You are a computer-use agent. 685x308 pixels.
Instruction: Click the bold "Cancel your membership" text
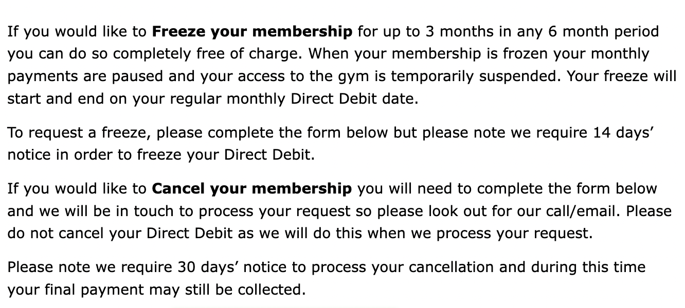[252, 189]
